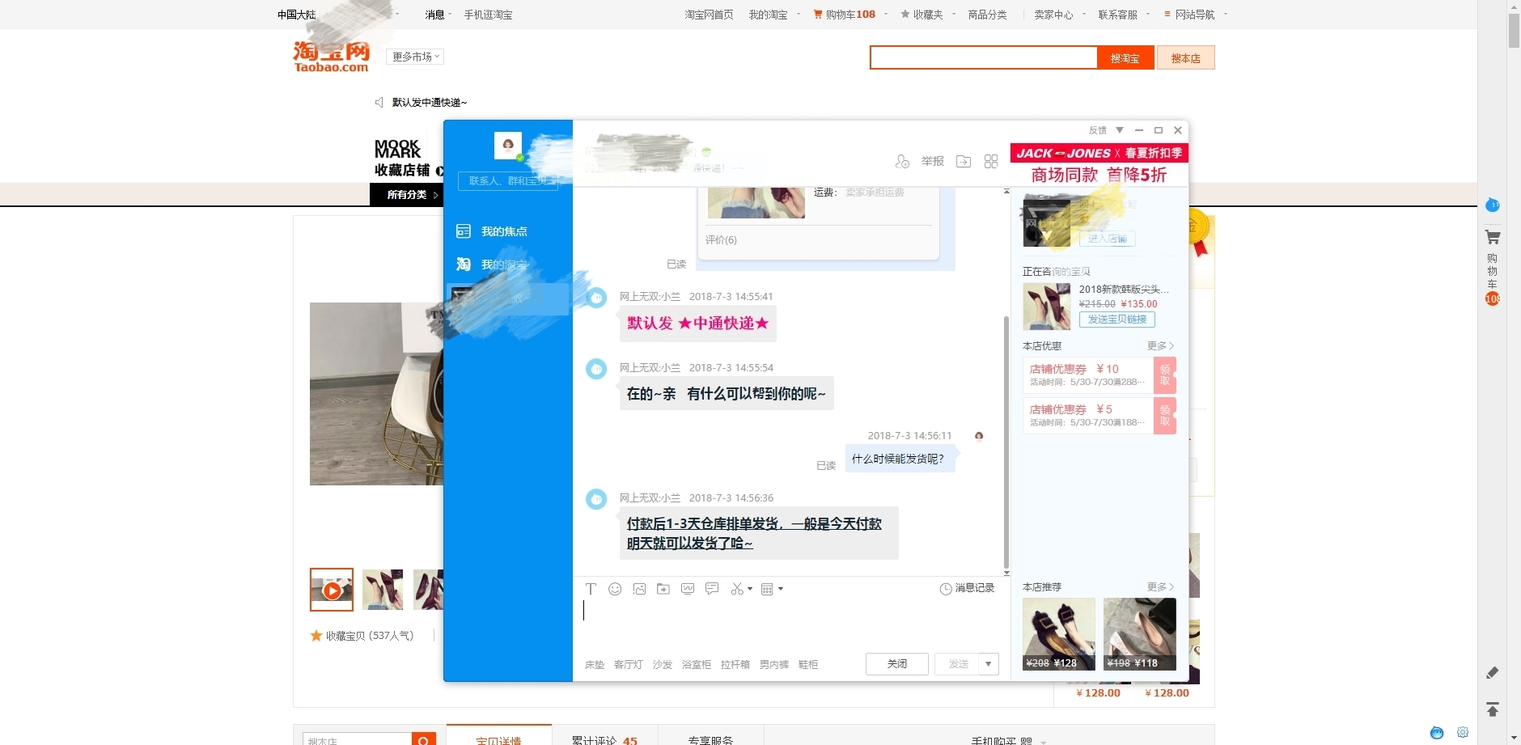Expand the 更多市场 dropdown
Screen dimensions: 1521x745
416,57
